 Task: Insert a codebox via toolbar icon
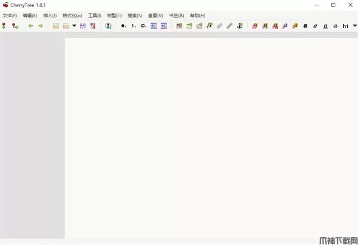(x=199, y=26)
